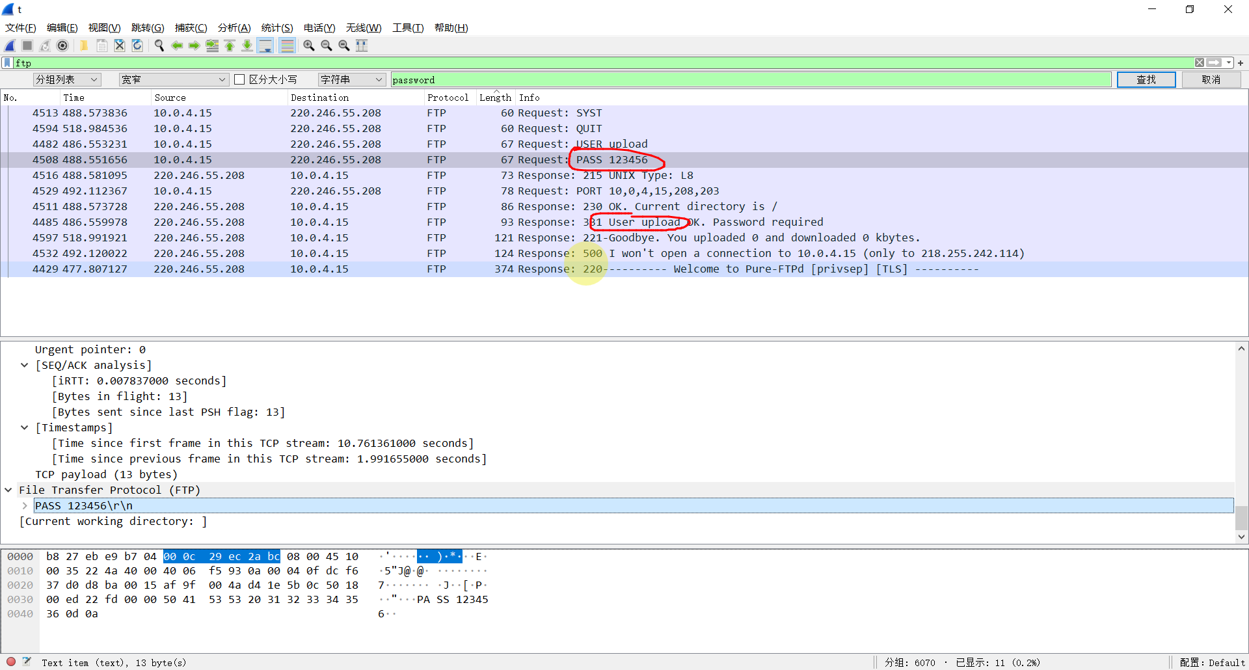Click the Info column header
Viewport: 1249px width, 670px height.
[x=882, y=98]
